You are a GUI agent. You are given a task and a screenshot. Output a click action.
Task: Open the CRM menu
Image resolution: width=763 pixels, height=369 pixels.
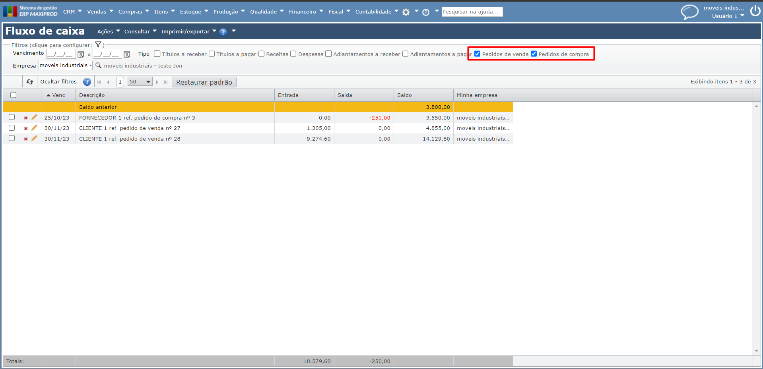point(72,12)
